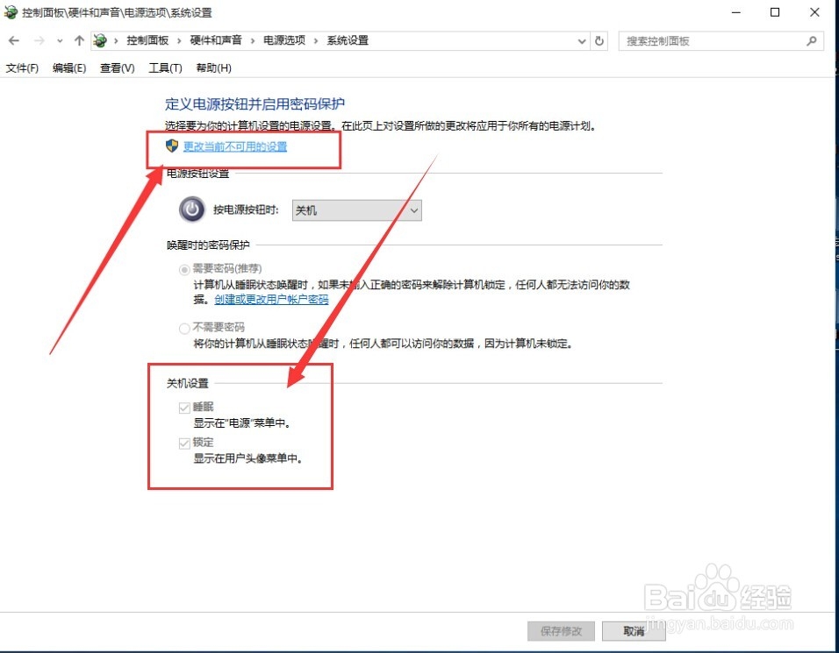Enable the 睡眠 checkbox under 关机设置
The image size is (839, 653).
[x=184, y=407]
